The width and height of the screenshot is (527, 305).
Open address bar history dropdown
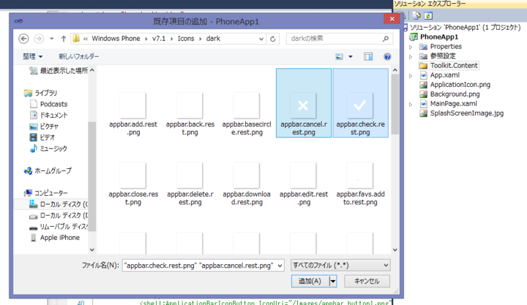click(x=261, y=39)
